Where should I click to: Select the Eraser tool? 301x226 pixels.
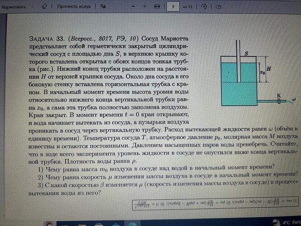[44, 7]
